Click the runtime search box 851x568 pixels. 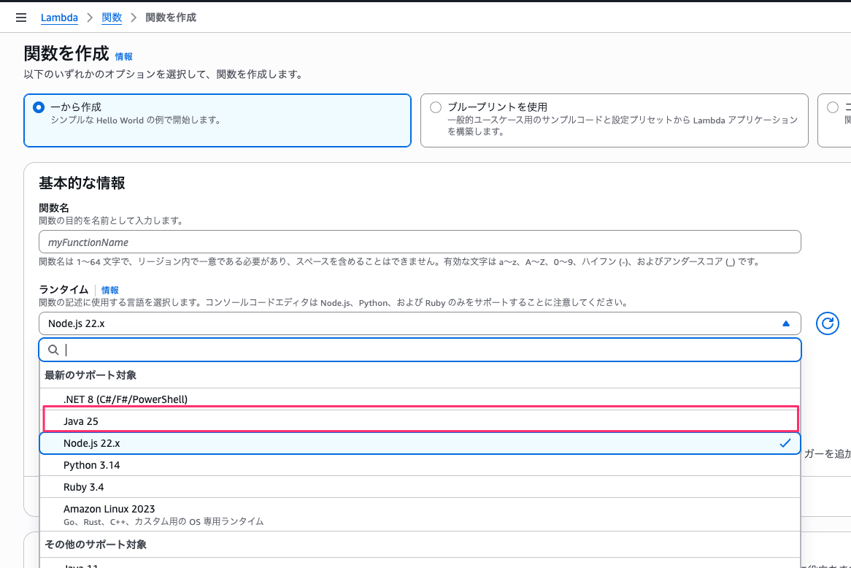(292, 350)
